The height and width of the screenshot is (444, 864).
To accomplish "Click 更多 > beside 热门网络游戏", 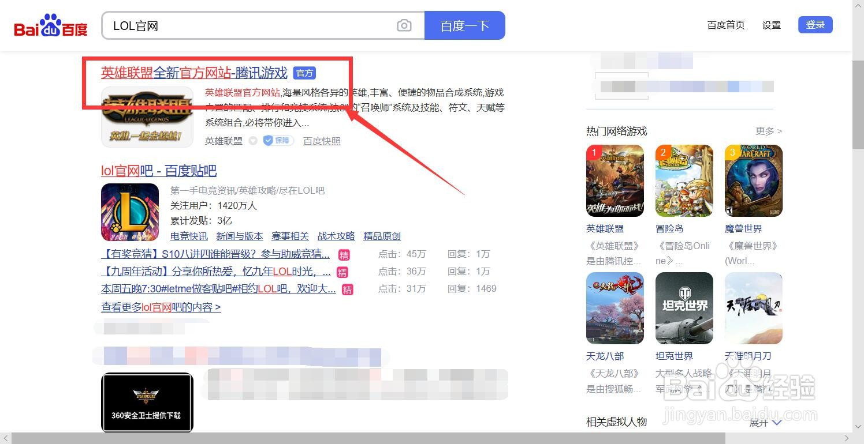I will (769, 131).
